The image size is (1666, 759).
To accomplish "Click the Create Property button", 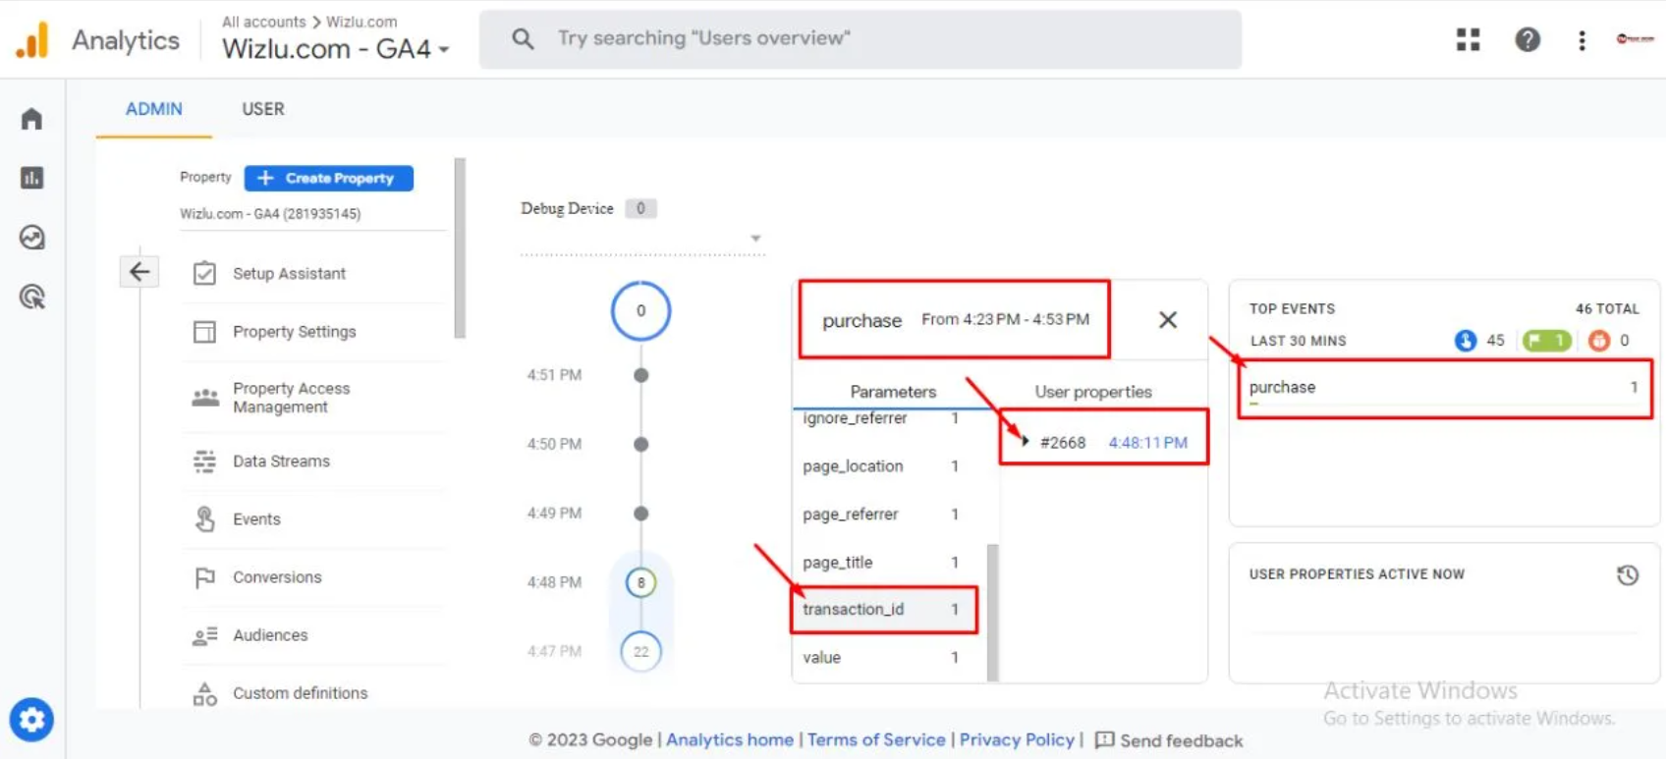I will point(328,178).
